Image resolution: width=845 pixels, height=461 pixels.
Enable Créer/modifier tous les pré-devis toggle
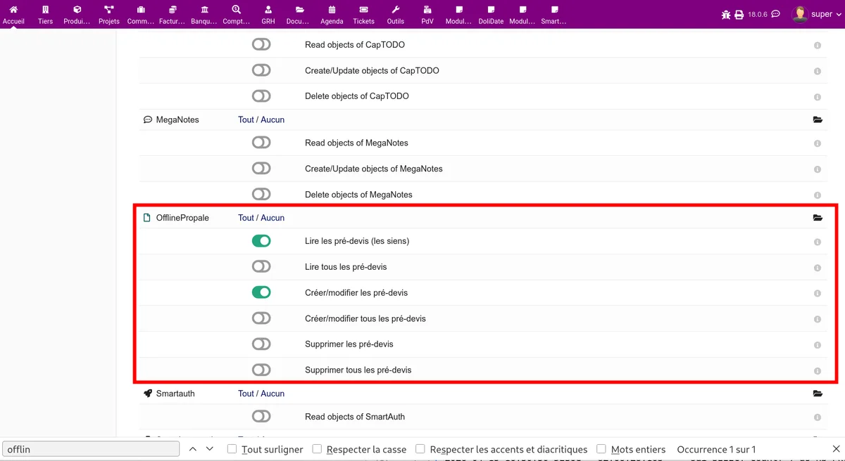click(261, 318)
